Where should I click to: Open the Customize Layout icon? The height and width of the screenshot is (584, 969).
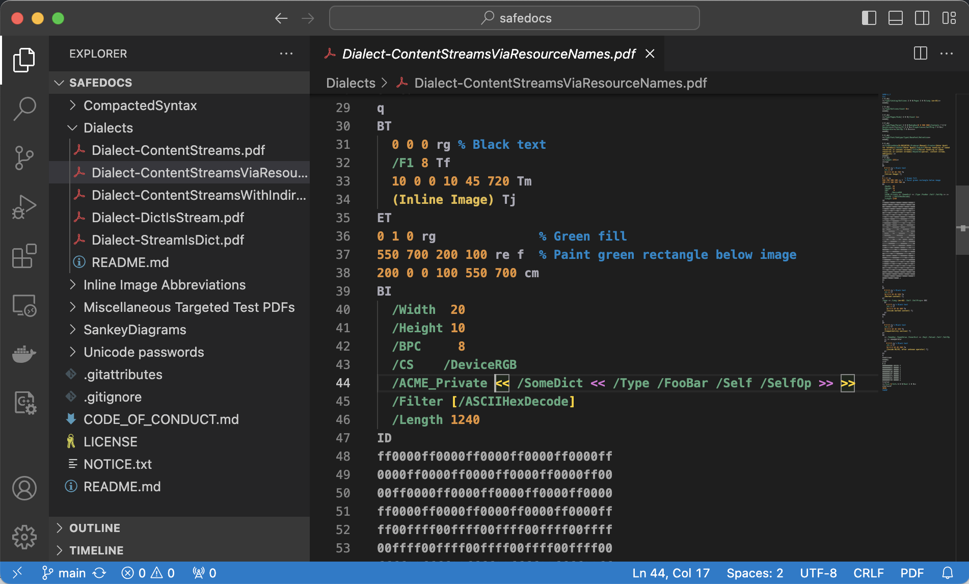[949, 18]
